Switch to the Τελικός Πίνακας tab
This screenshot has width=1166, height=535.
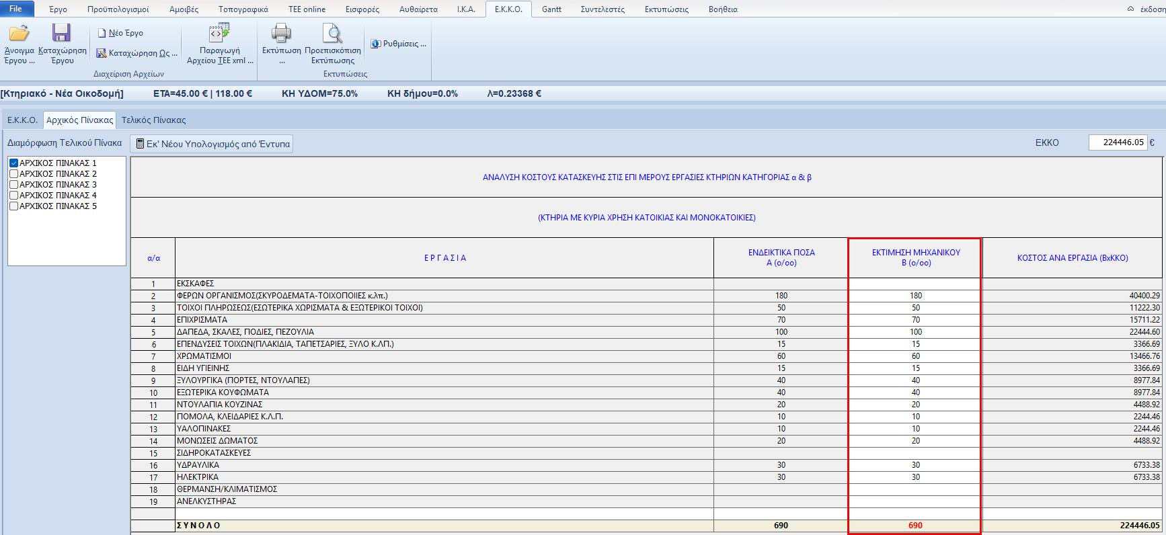153,120
